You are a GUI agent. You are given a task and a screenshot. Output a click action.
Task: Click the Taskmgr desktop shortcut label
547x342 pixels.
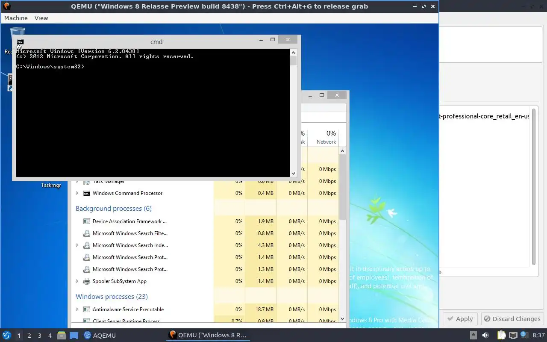pos(51,185)
